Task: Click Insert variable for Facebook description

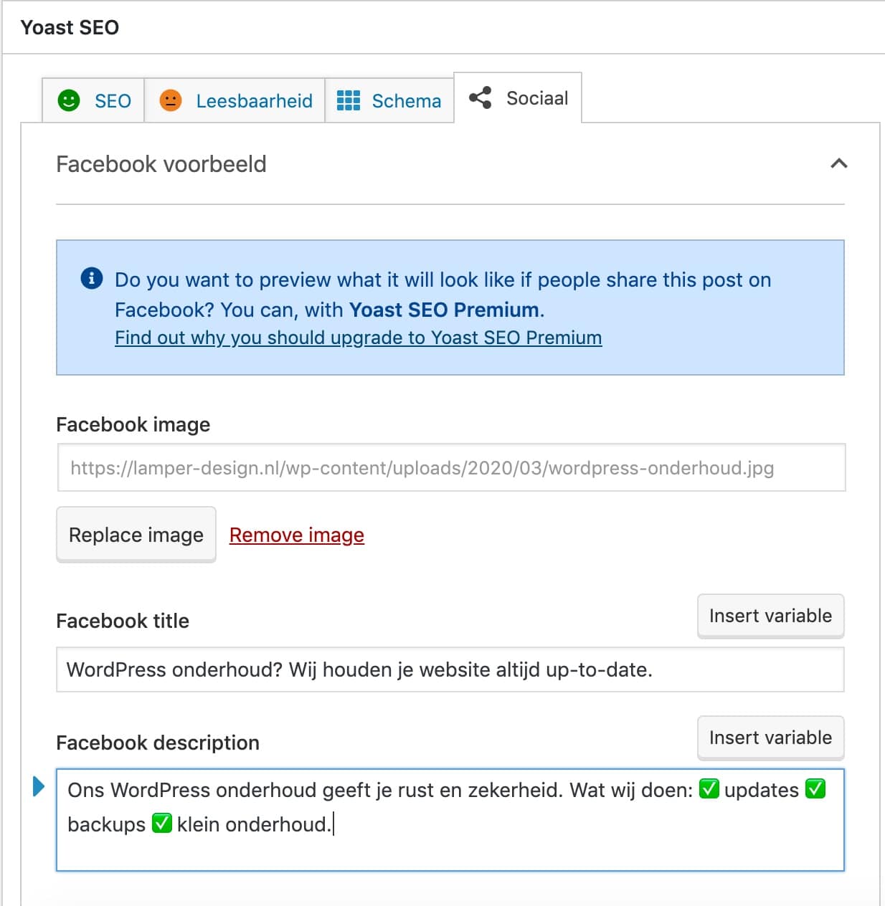Action: (x=771, y=738)
